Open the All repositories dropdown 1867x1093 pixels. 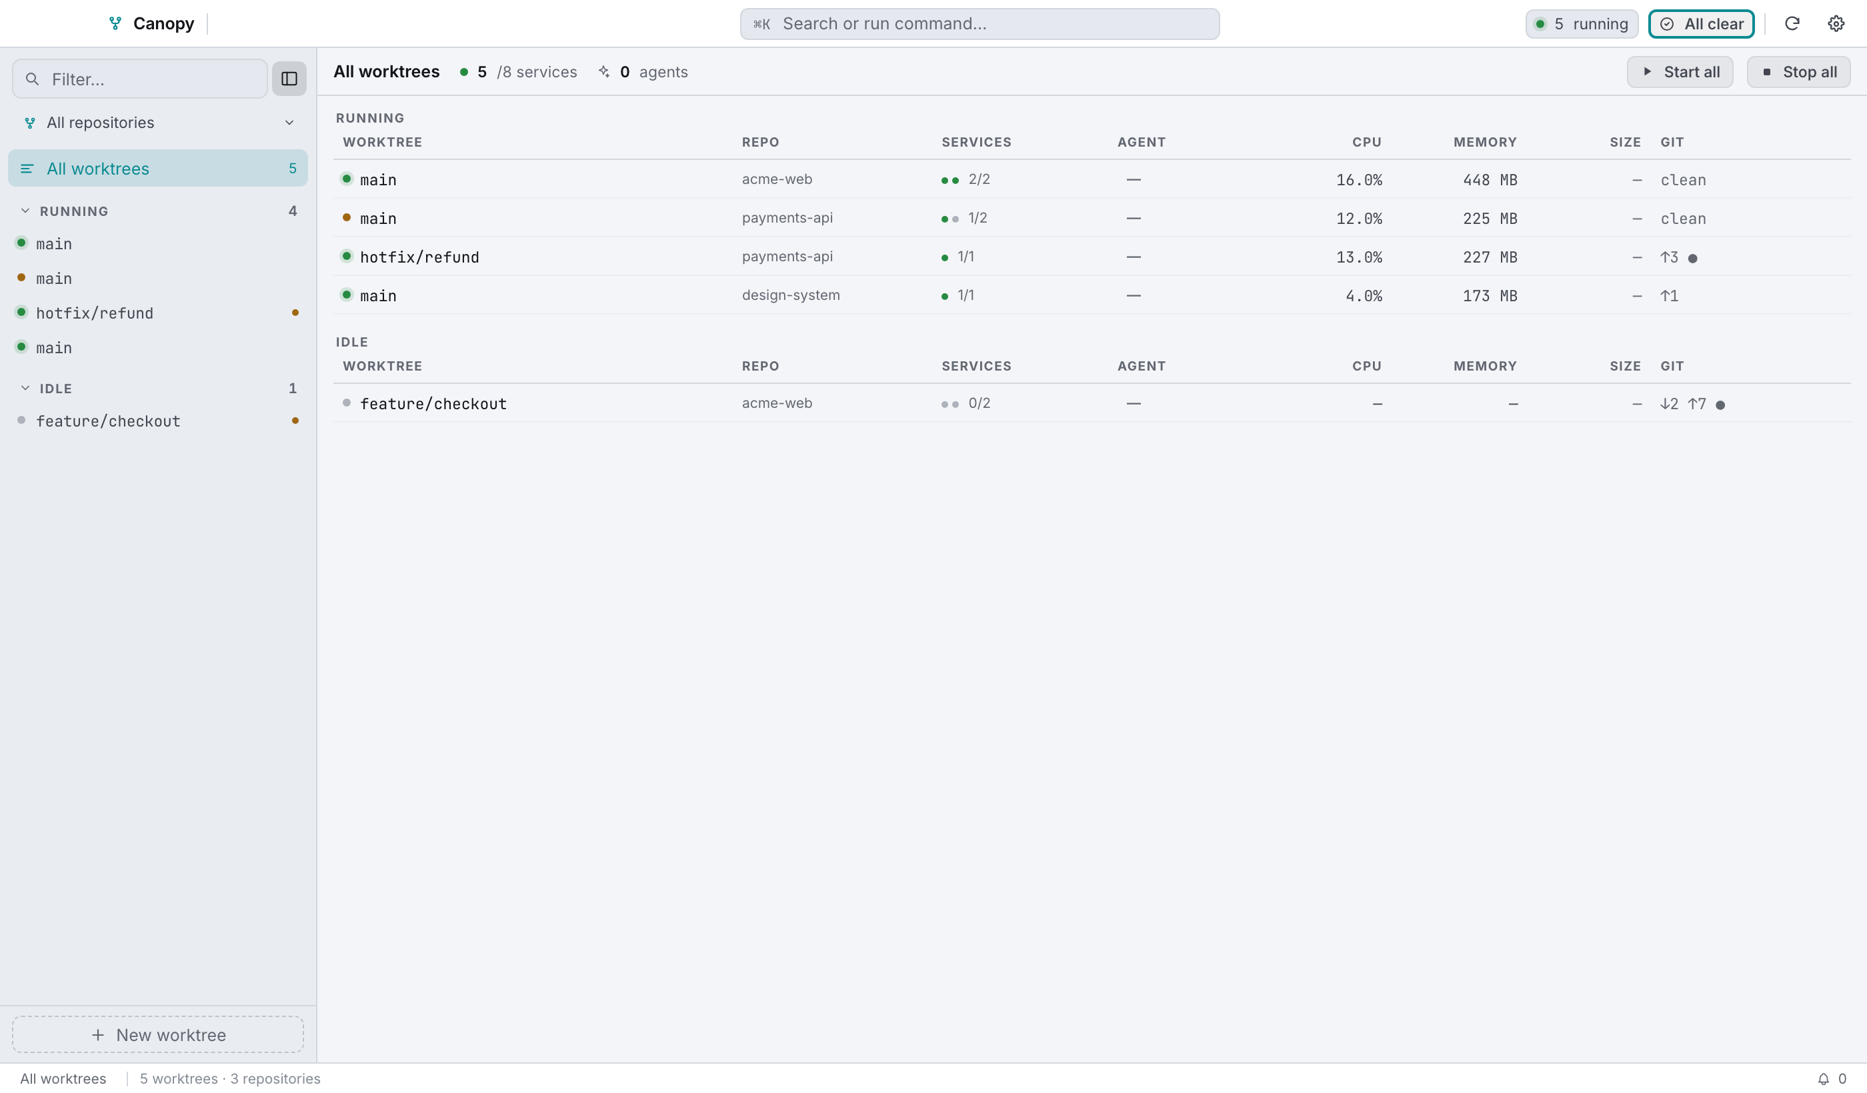pyautogui.click(x=158, y=123)
